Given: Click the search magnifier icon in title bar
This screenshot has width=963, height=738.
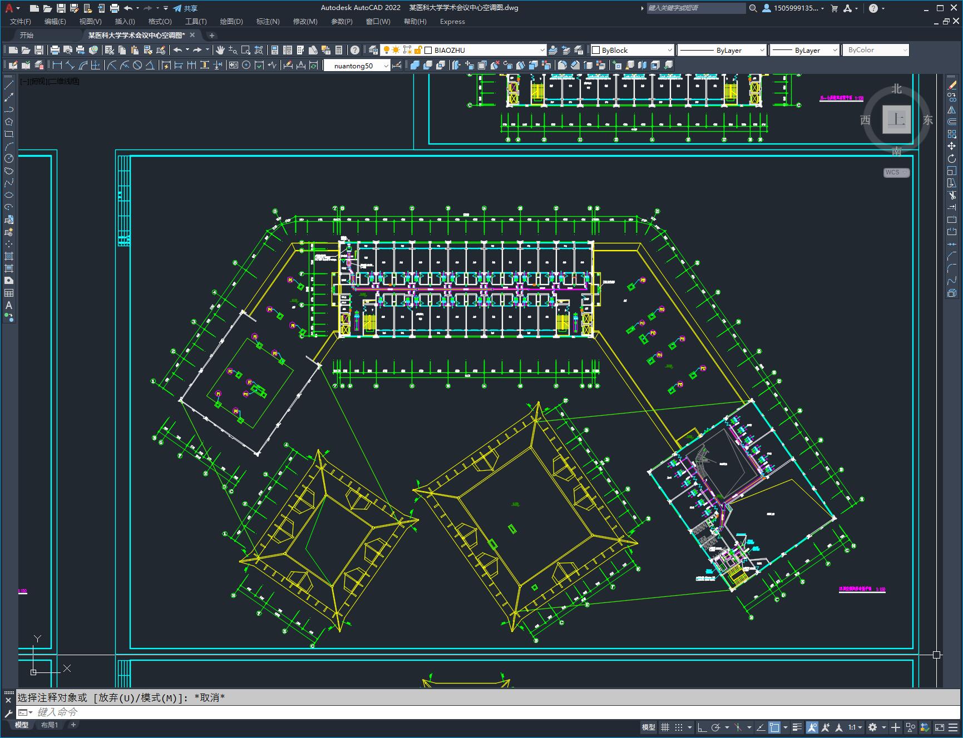Looking at the screenshot, I should coord(753,8).
